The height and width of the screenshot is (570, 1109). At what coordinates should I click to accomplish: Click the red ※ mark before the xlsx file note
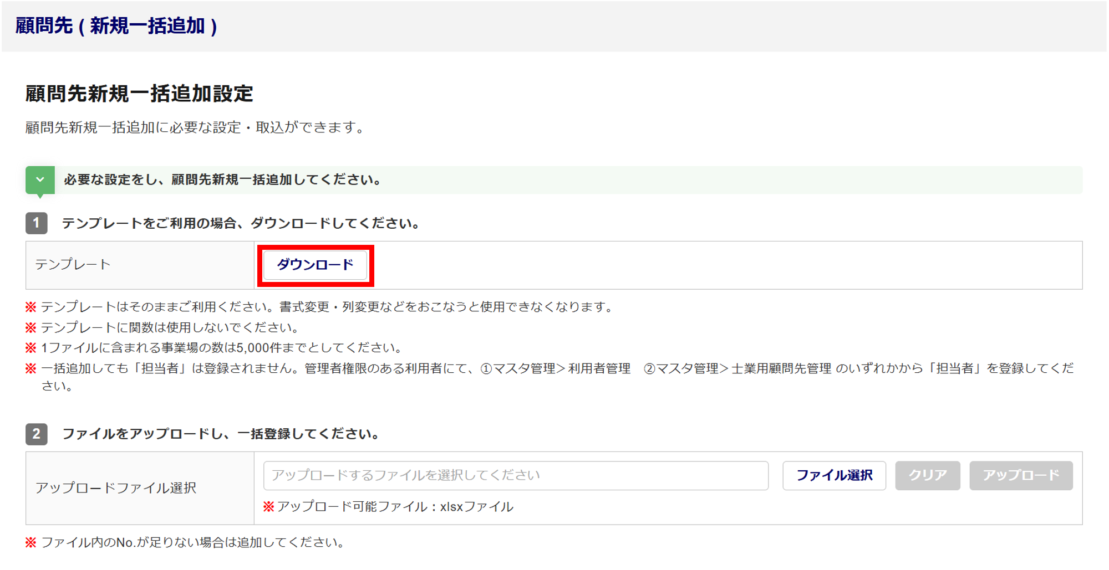[269, 506]
